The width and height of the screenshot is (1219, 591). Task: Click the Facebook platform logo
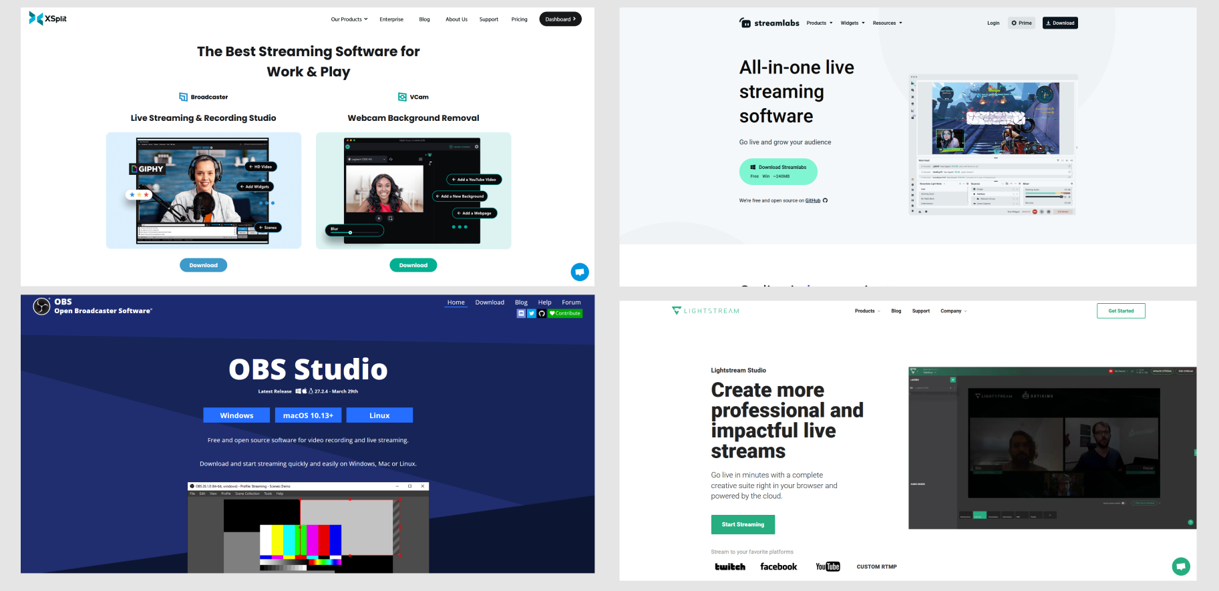(x=778, y=566)
